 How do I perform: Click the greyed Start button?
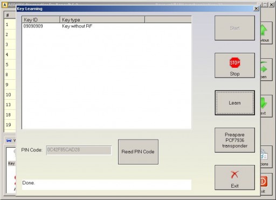click(234, 28)
